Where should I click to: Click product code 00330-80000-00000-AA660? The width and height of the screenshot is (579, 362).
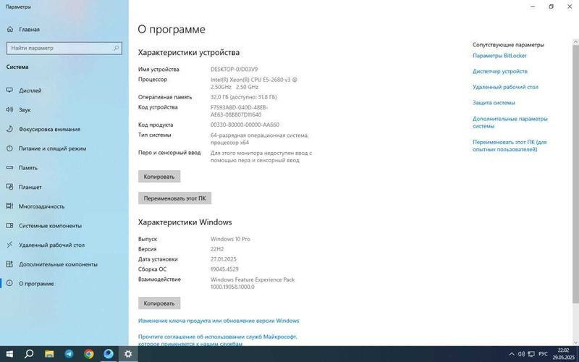tap(245, 125)
